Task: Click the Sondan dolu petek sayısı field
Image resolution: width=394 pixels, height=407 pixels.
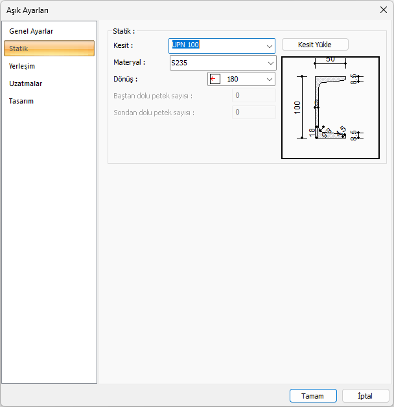Action: 253,112
